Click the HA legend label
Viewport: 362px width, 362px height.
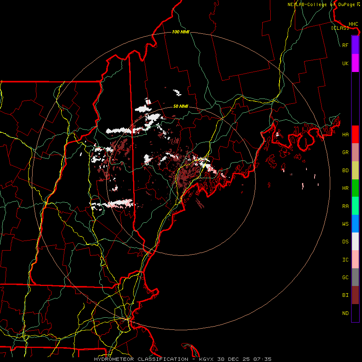pos(345,135)
